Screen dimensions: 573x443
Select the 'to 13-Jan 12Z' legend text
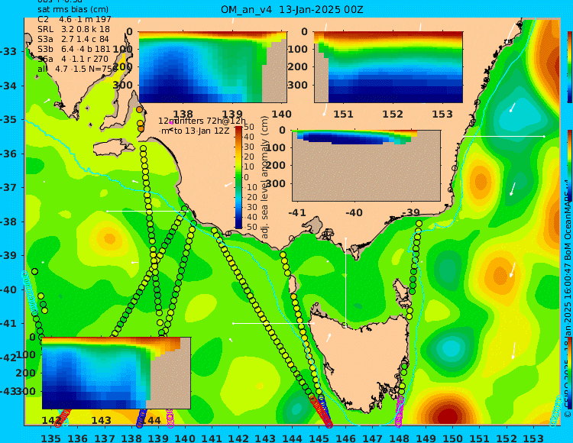point(201,131)
